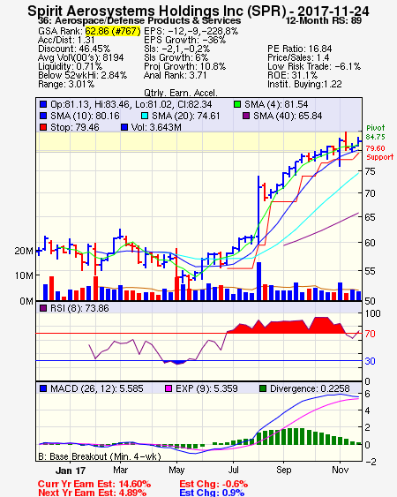This screenshot has height=497, width=397.
Task: Click the Sep axis label
Action: click(x=283, y=470)
